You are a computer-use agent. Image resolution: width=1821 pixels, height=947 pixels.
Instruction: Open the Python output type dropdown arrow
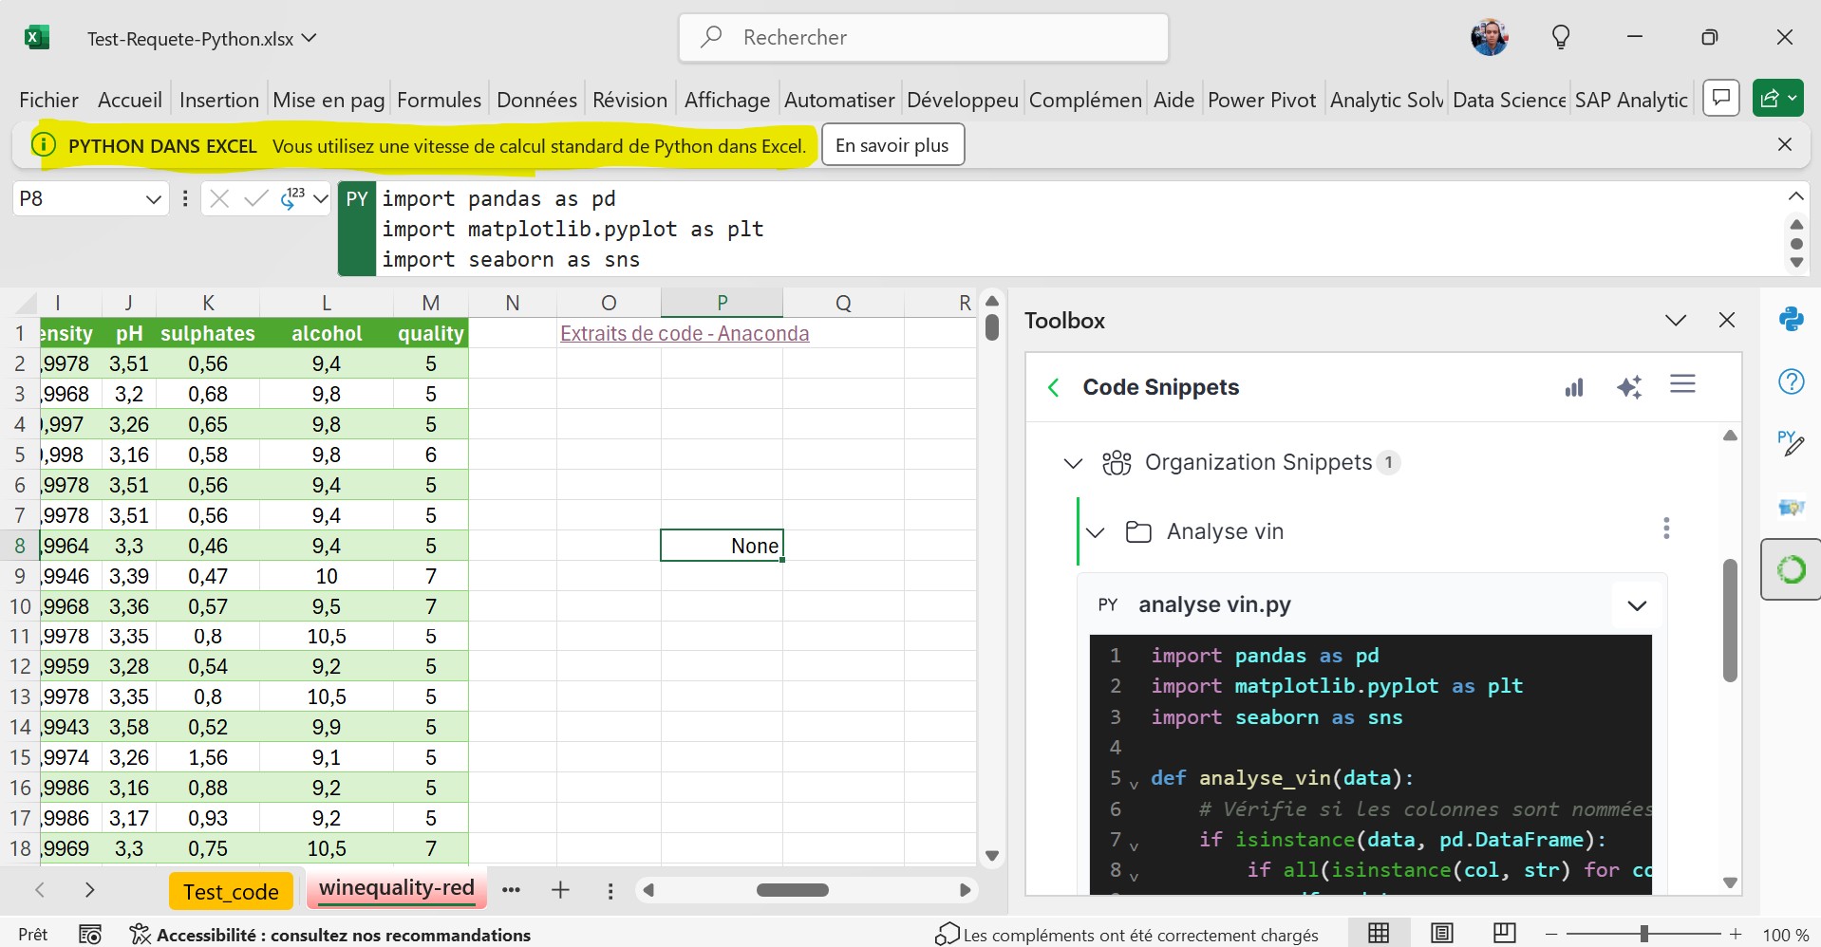tap(320, 199)
